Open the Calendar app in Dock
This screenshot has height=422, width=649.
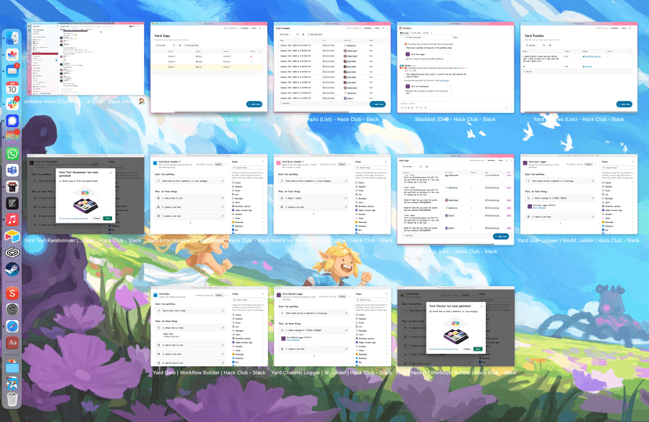click(13, 89)
